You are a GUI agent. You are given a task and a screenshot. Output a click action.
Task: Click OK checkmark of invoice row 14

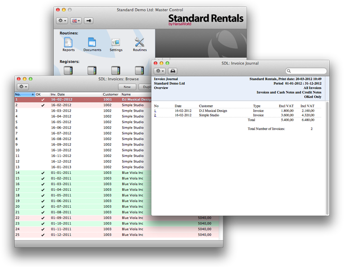tap(43, 173)
